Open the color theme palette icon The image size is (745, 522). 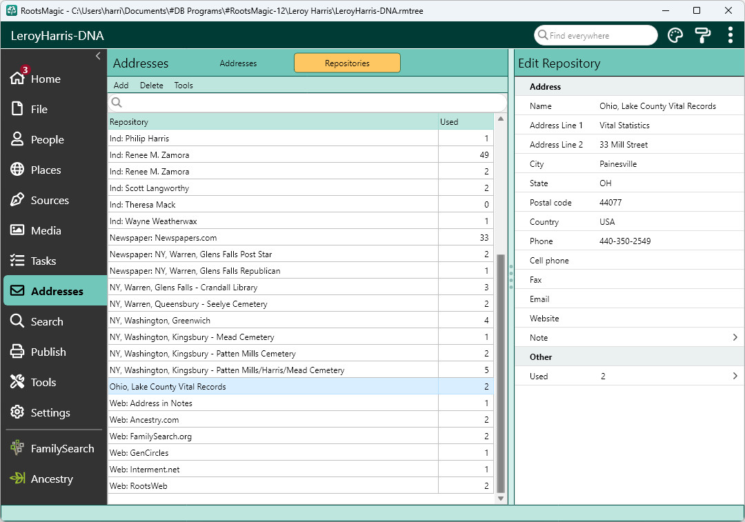pyautogui.click(x=675, y=36)
